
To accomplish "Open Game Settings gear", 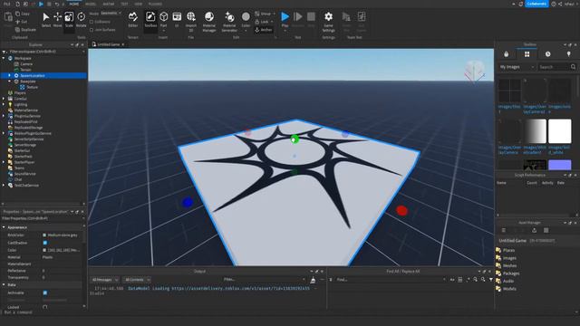I will (328, 22).
